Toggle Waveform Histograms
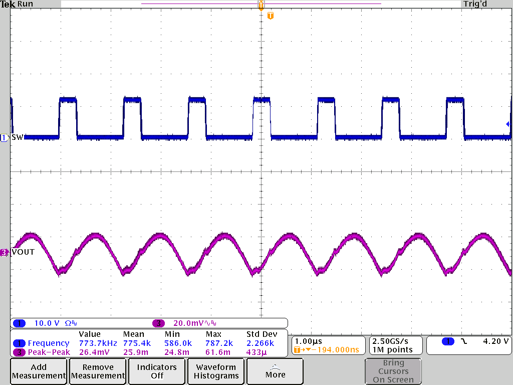The height and width of the screenshot is (385, 513). [215, 371]
